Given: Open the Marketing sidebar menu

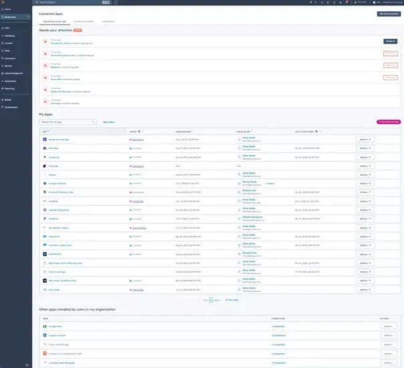Looking at the screenshot, I should point(9,36).
